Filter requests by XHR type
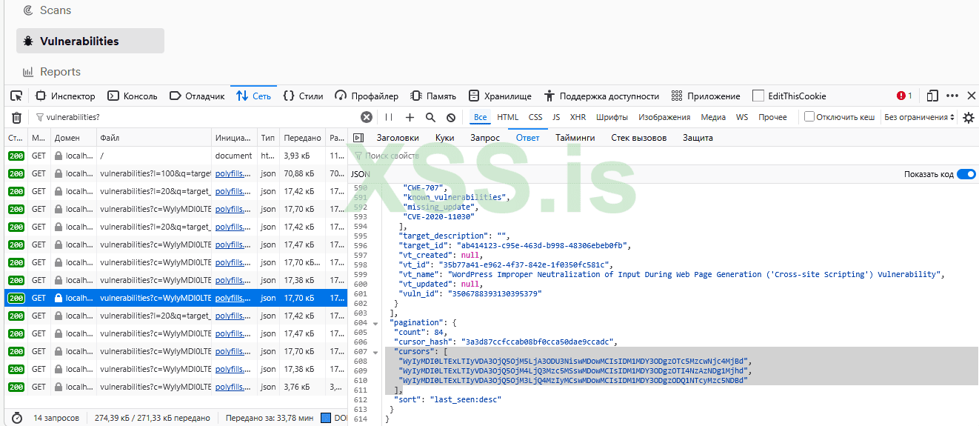Screen dimensions: 979x426 click(578, 117)
